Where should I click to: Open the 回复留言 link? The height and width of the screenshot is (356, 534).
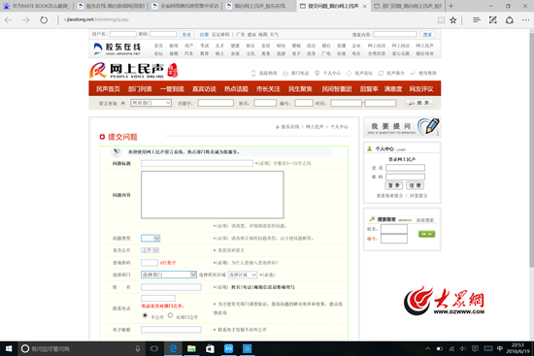point(418,196)
